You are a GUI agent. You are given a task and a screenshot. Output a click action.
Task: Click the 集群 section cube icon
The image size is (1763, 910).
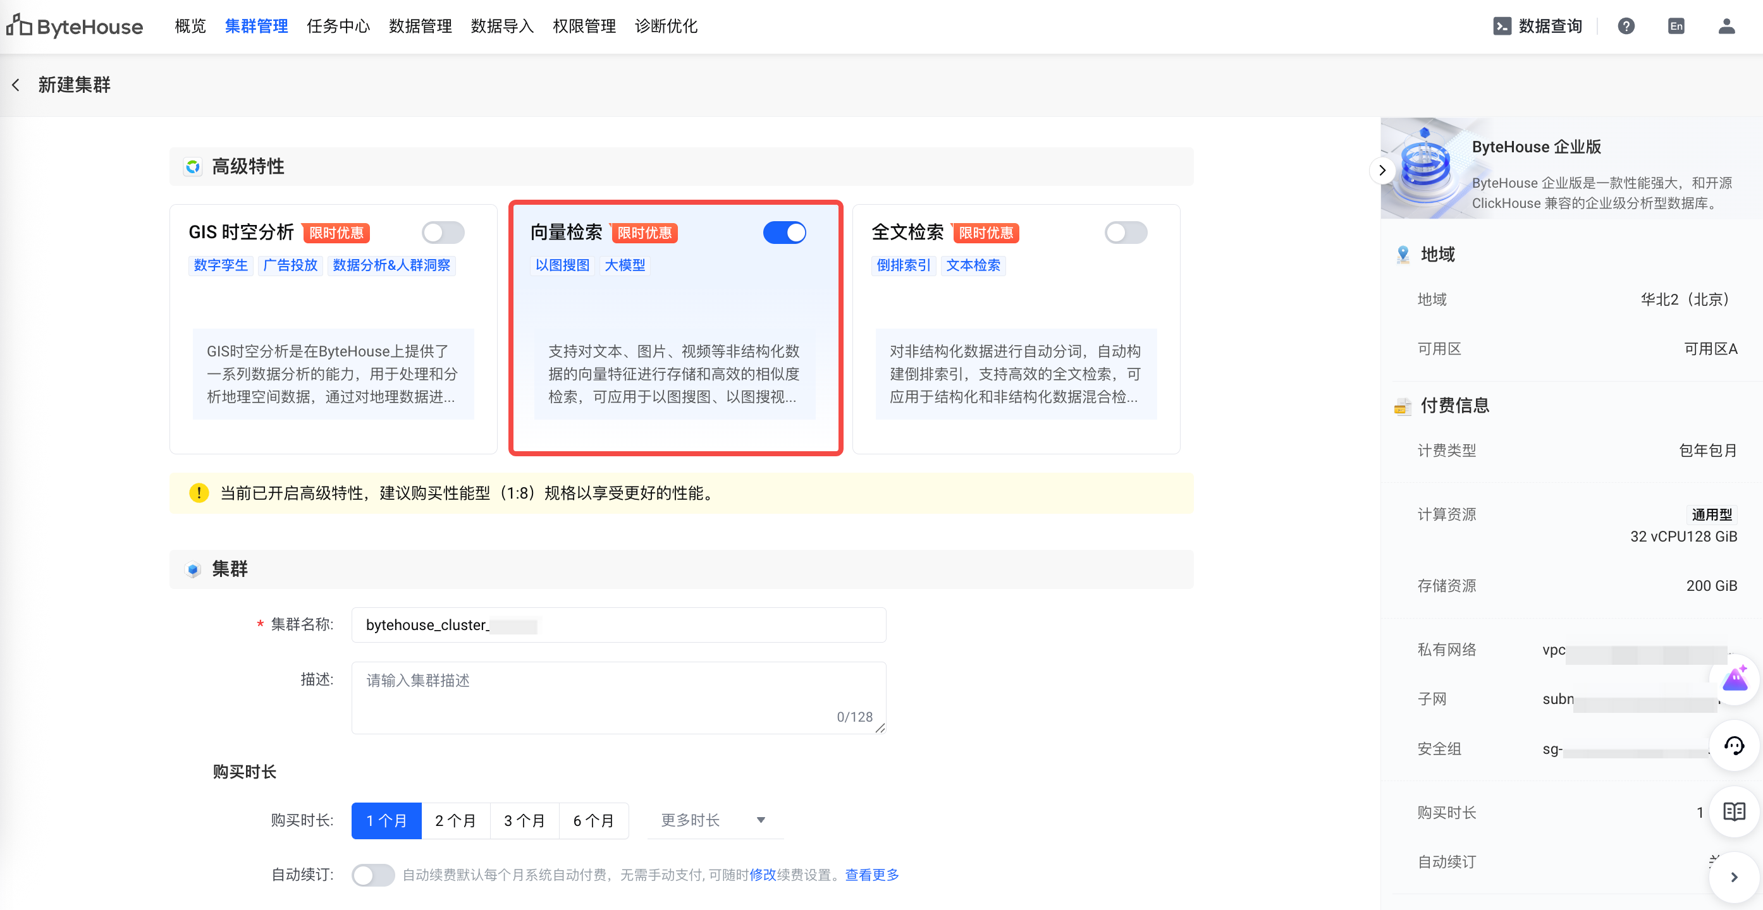[193, 569]
